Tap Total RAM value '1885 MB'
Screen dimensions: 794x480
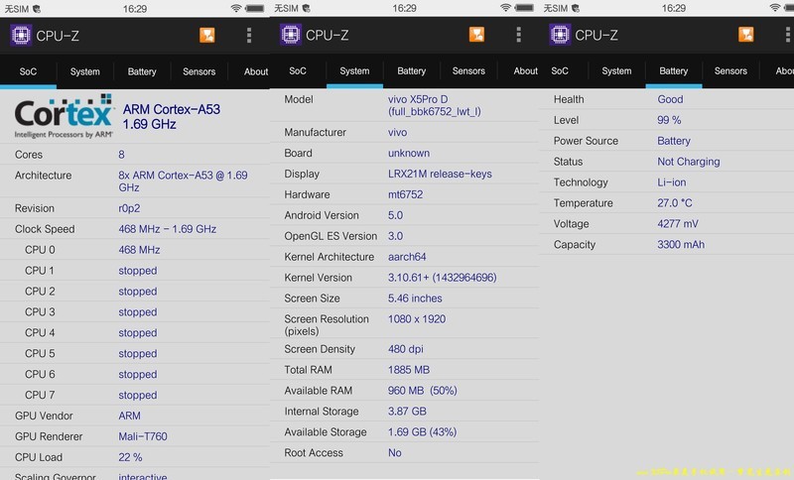click(409, 370)
